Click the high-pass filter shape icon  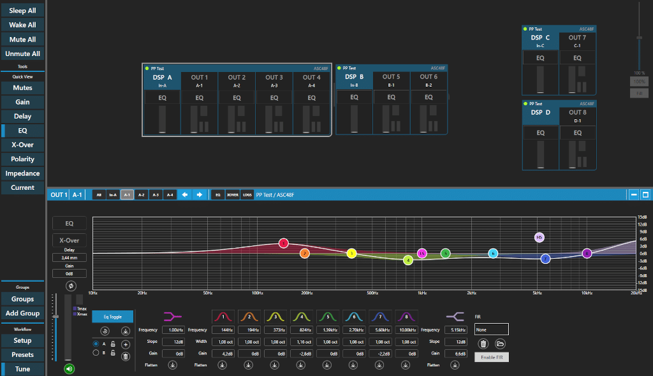(x=173, y=316)
